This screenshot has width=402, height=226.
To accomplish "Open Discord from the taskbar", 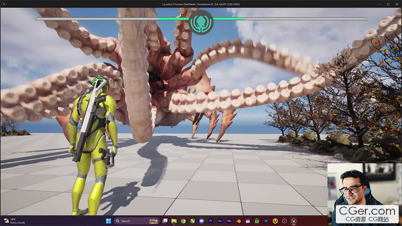I will click(x=201, y=221).
